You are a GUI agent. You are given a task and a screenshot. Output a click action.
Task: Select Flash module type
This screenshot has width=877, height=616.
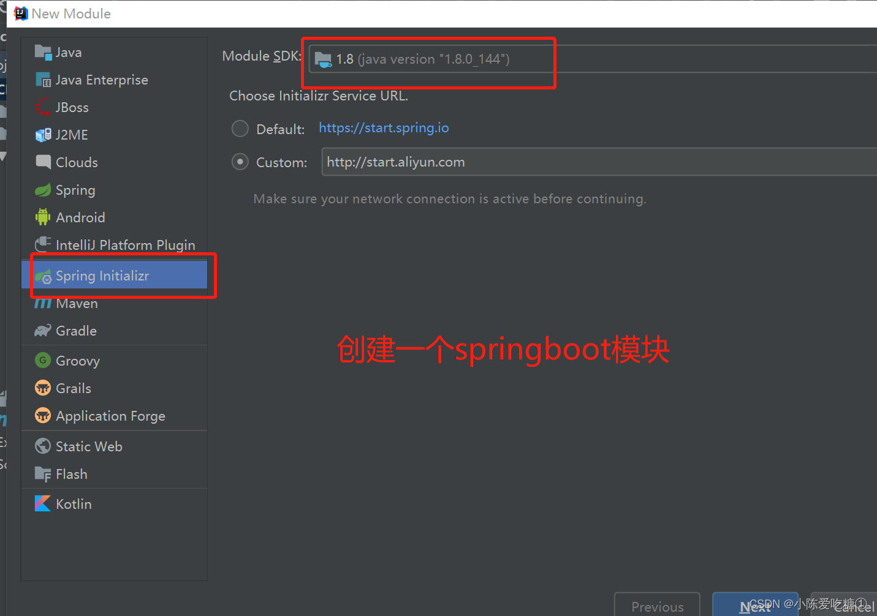click(x=115, y=474)
